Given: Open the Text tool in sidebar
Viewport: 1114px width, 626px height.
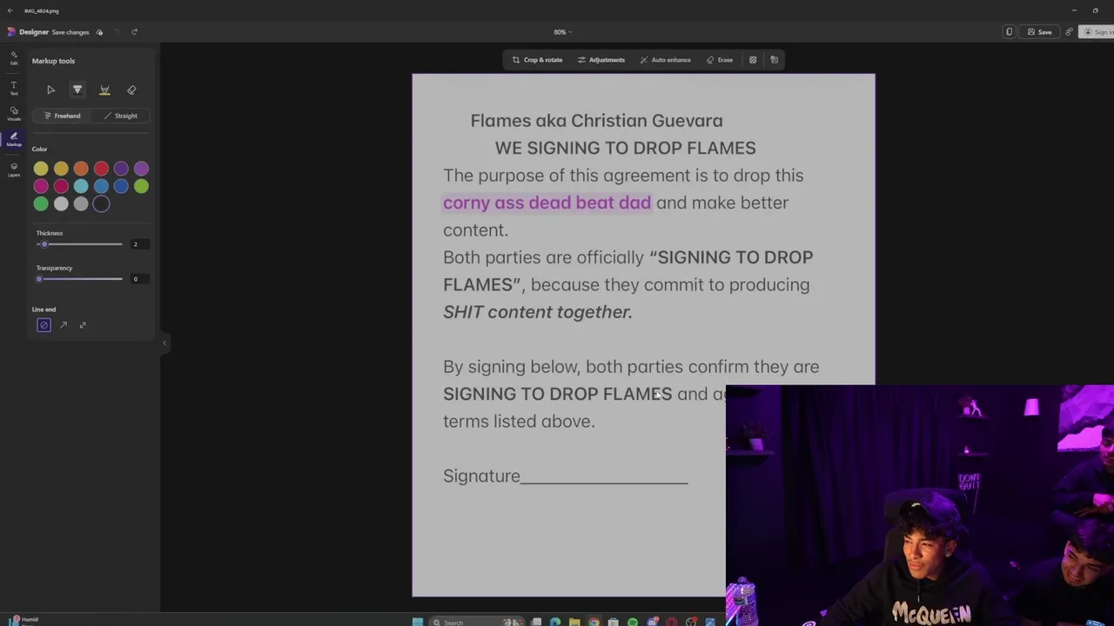Looking at the screenshot, I should tap(14, 88).
